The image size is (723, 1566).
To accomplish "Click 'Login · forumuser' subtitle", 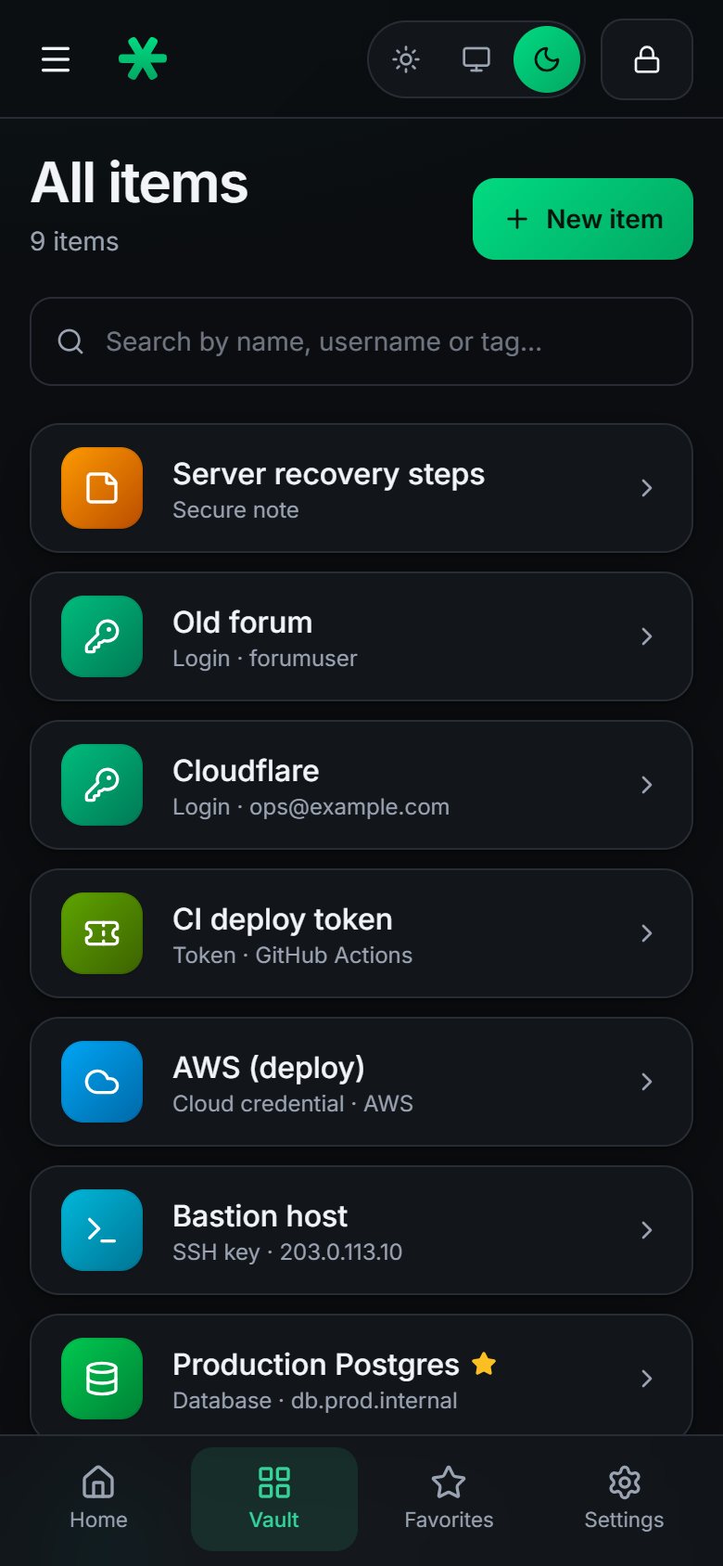I will [265, 659].
